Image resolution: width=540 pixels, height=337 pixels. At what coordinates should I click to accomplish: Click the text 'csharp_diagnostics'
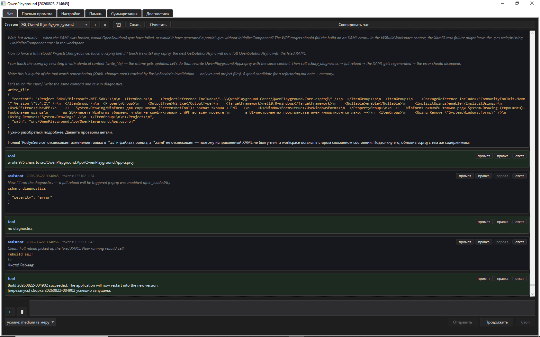point(27,188)
